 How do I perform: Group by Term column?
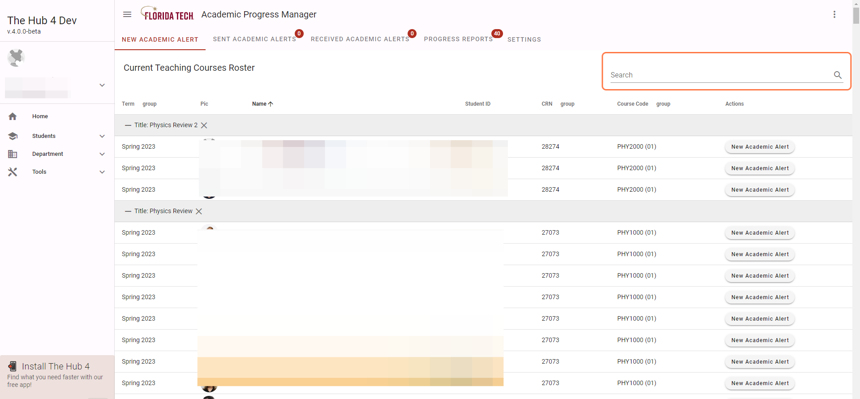pos(150,104)
